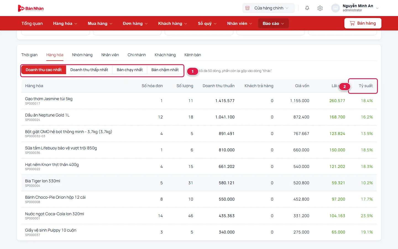The image size is (398, 249).
Task: Select the Hàng hóa report tab
Action: [55, 55]
